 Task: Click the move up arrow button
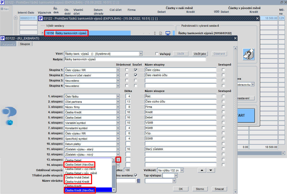202,170
